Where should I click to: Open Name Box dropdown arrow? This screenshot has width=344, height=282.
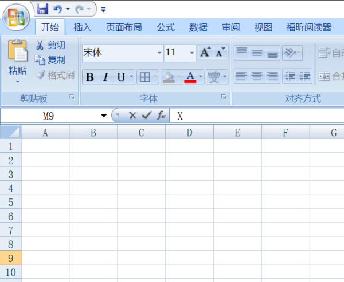click(104, 116)
